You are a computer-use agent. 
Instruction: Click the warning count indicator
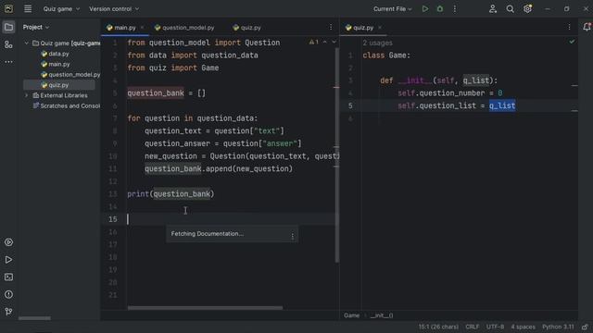tap(314, 42)
